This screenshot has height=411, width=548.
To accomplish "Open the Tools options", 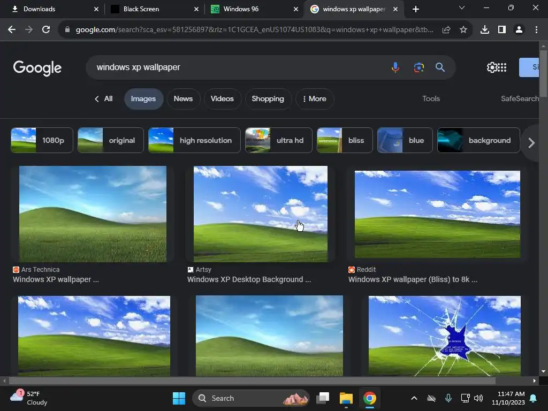I will [x=431, y=98].
